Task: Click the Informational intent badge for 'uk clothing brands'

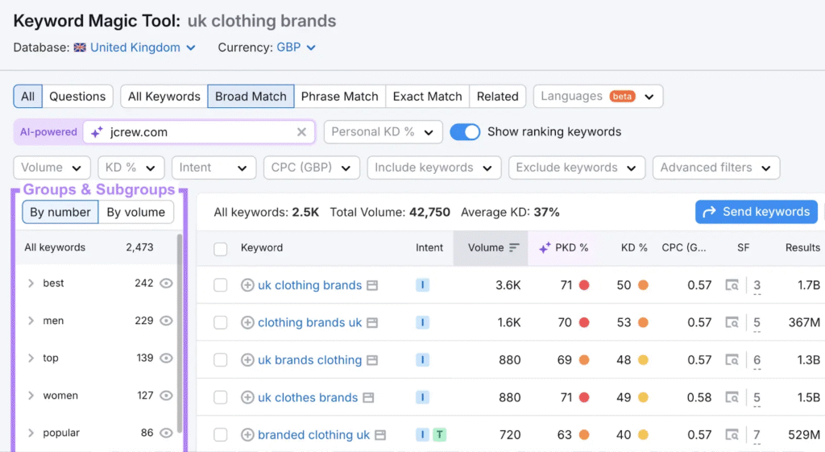Action: (x=422, y=285)
